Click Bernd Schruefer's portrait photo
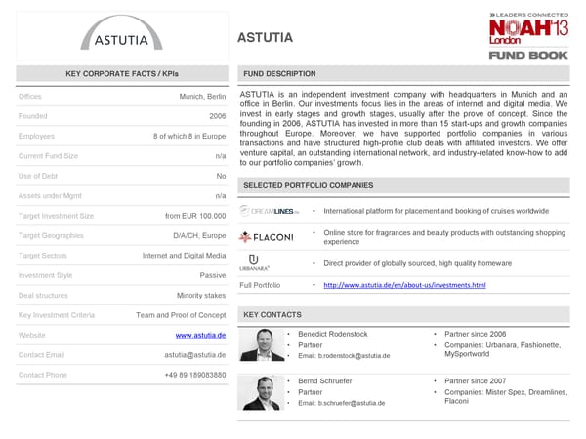 click(x=262, y=392)
